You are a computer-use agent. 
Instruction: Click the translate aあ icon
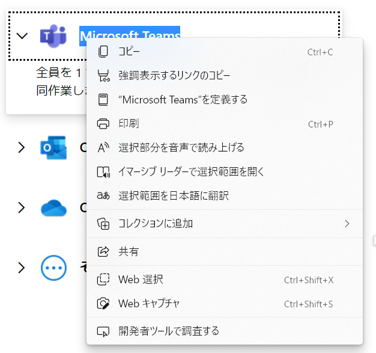click(103, 195)
